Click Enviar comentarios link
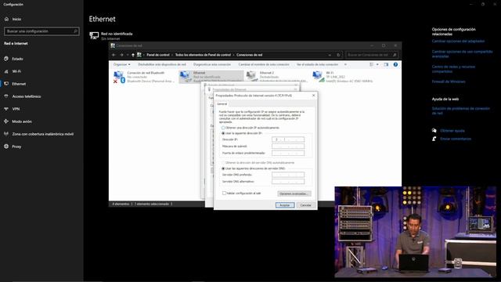The width and height of the screenshot is (501, 282). (456, 139)
